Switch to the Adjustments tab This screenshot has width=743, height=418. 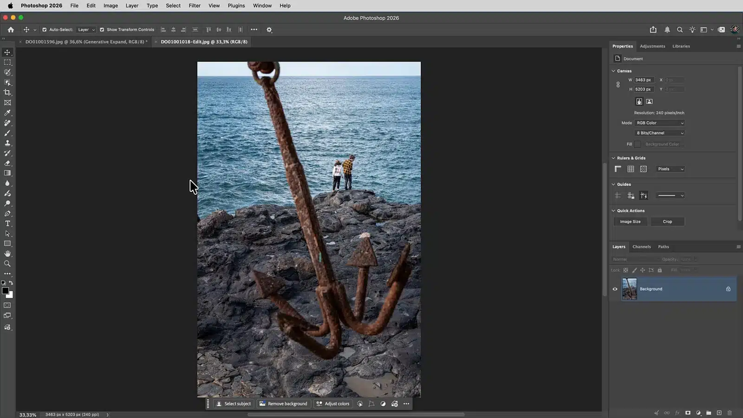[652, 46]
